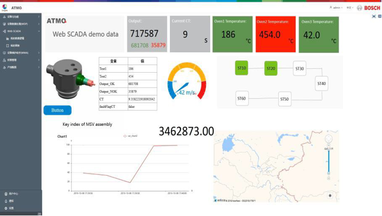This screenshot has width=382, height=216.
Task: Open the language selector dropdown
Action: [350, 8]
